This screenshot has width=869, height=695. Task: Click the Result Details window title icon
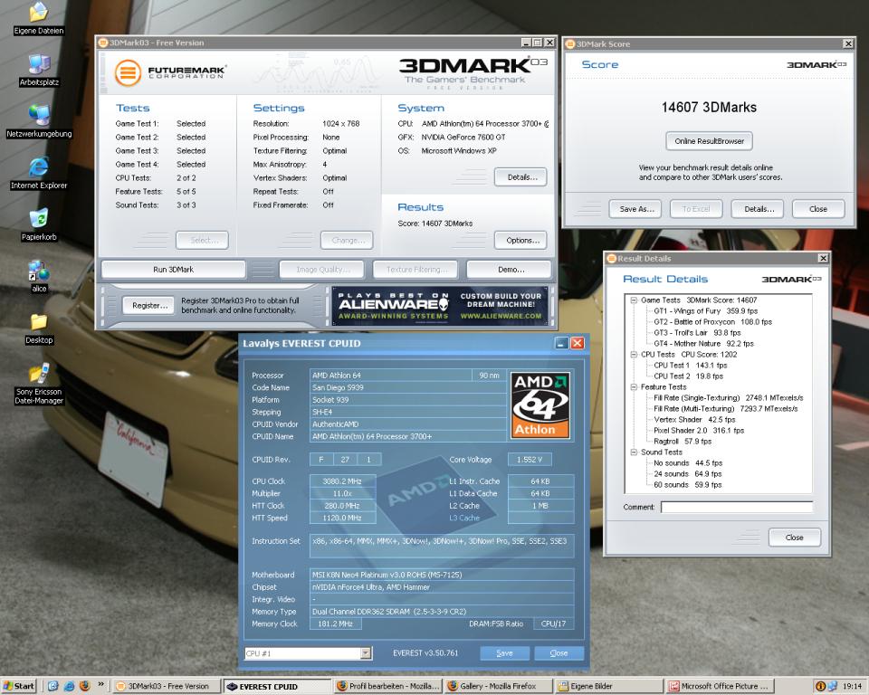coord(611,258)
